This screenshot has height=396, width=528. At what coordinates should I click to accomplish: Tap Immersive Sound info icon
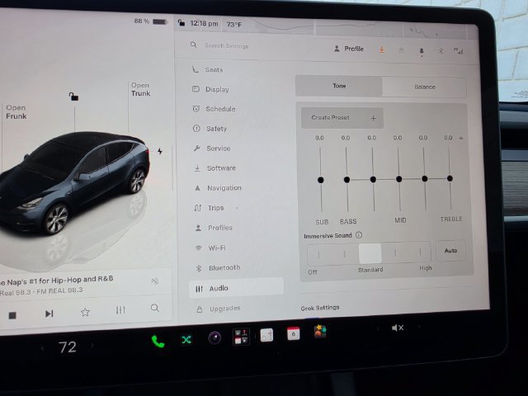tap(359, 235)
